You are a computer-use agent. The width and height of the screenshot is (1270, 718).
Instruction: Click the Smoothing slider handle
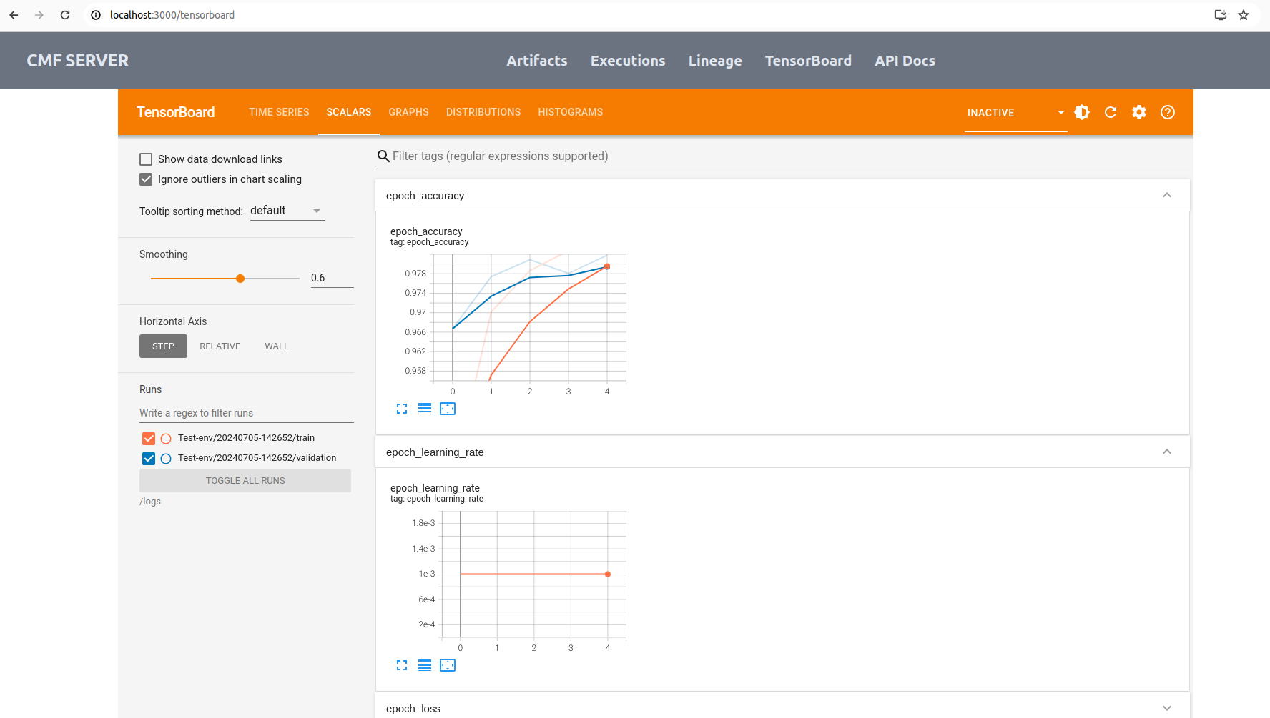pyautogui.click(x=240, y=279)
